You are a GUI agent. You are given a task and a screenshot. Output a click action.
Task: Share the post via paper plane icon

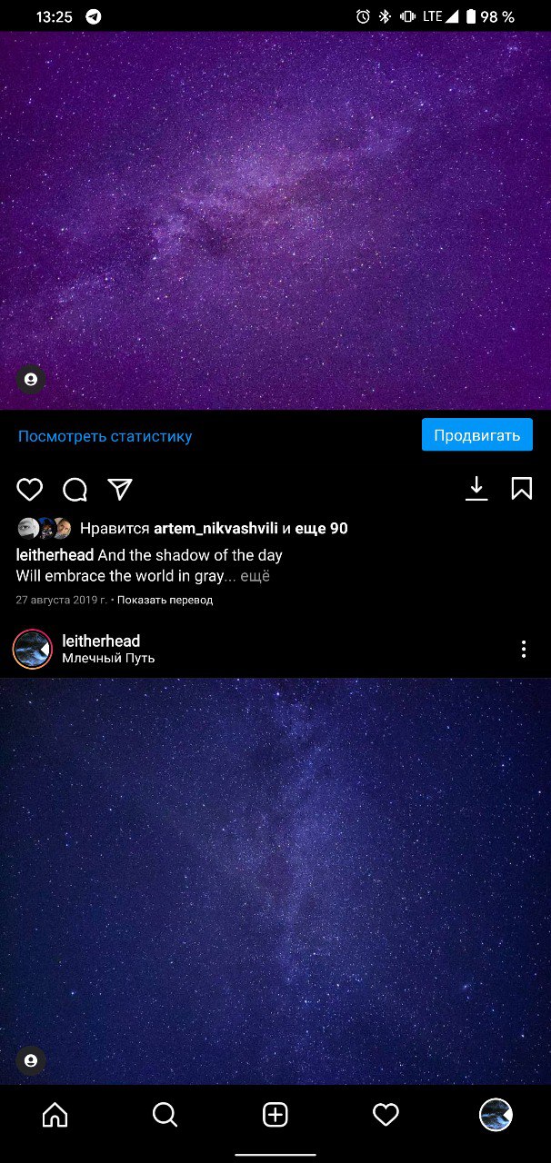click(120, 490)
